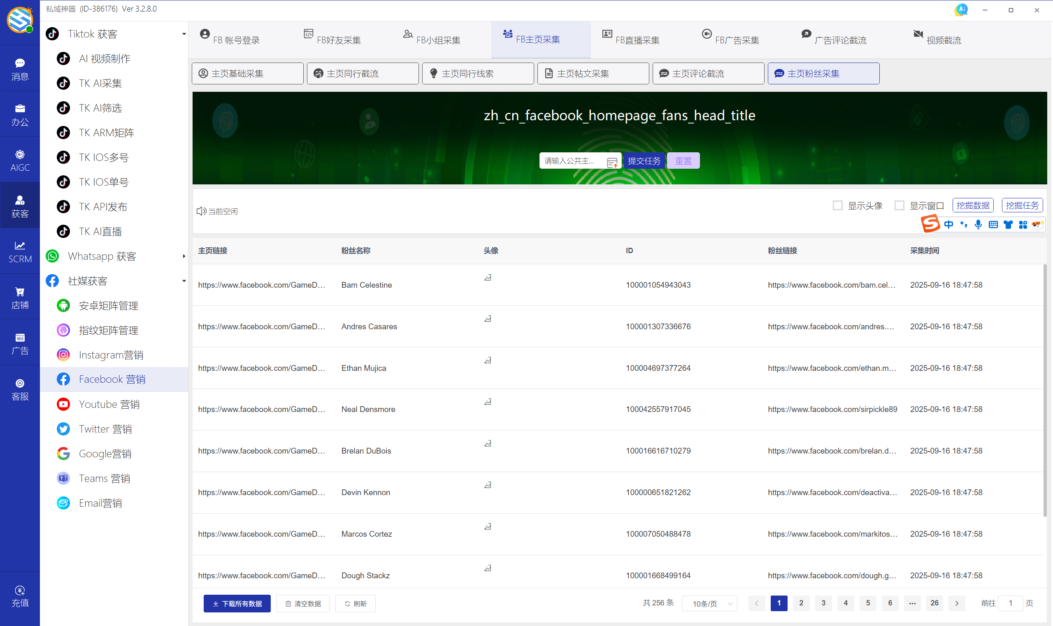Click the AI assistant icon in title bar
1053x626 pixels.
(961, 10)
